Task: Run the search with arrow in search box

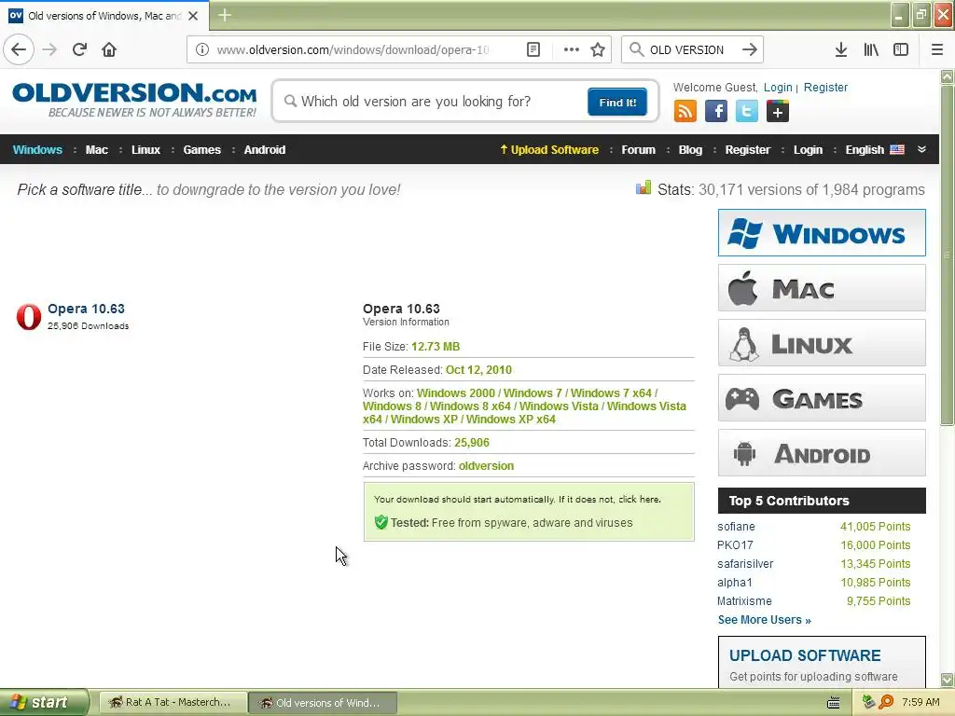Action: [x=750, y=49]
